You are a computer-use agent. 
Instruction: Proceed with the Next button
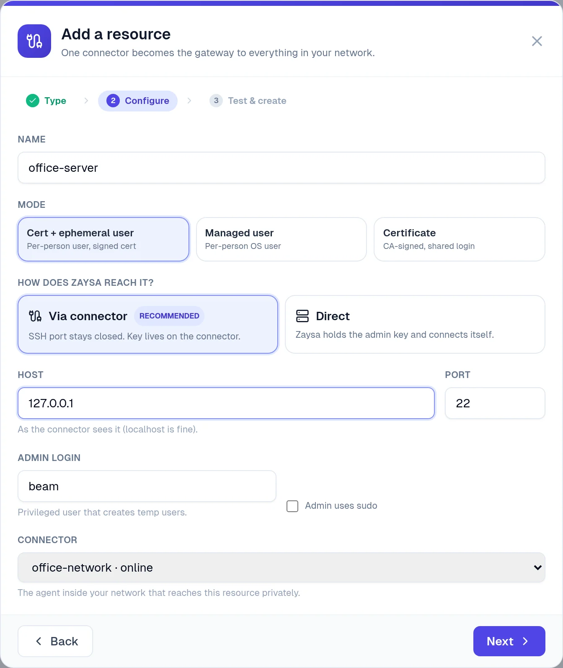coord(509,641)
